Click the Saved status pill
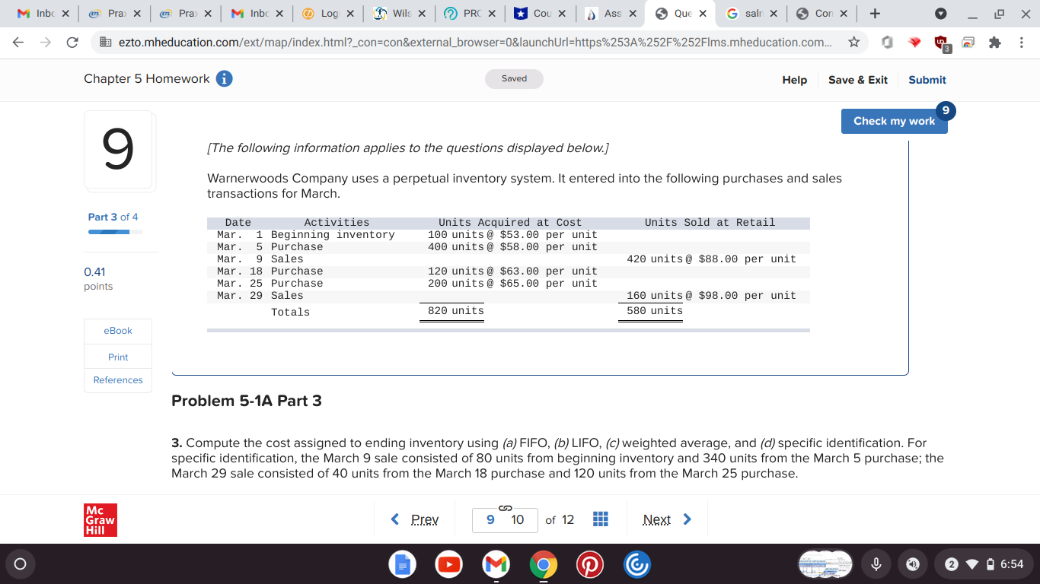1040x584 pixels. point(514,79)
